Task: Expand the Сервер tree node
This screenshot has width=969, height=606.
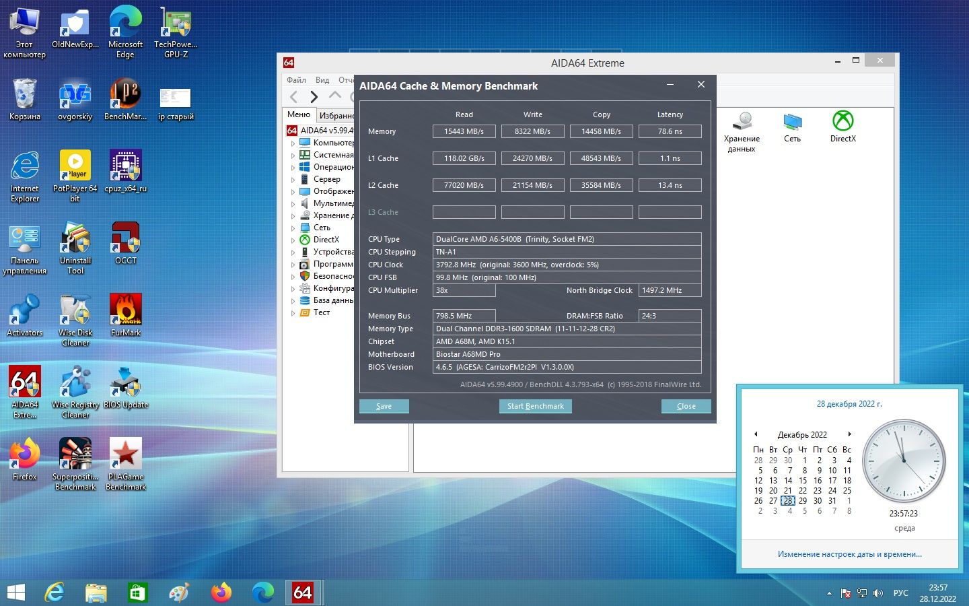Action: [x=293, y=179]
